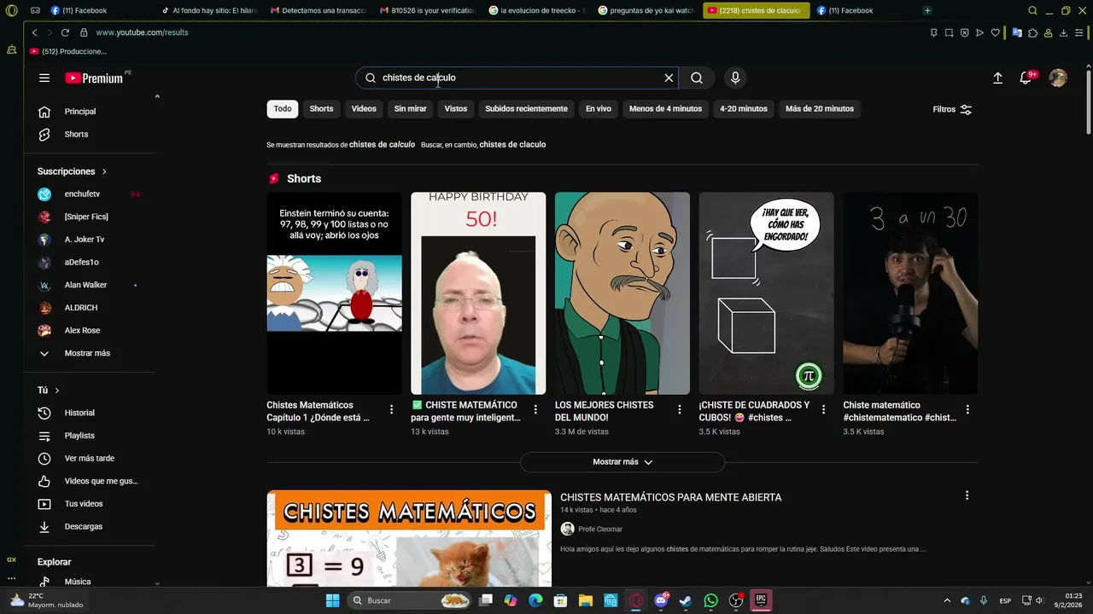
Task: Select Menos de 4 minutos chip
Action: coord(665,109)
